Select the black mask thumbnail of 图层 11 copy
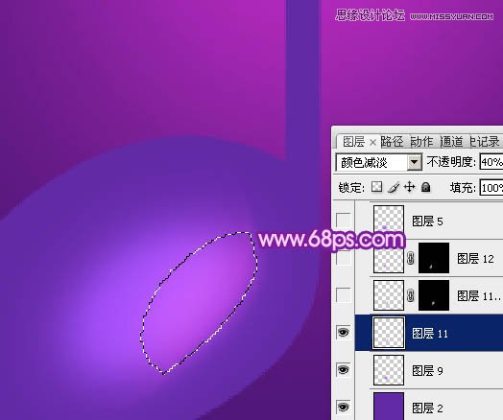The width and height of the screenshot is (503, 420). [x=434, y=295]
